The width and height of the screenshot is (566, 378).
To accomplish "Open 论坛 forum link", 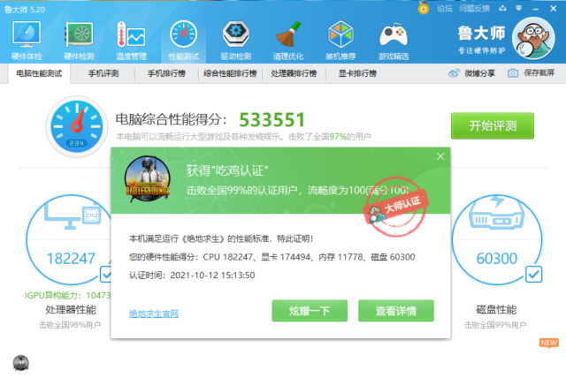I will [444, 9].
